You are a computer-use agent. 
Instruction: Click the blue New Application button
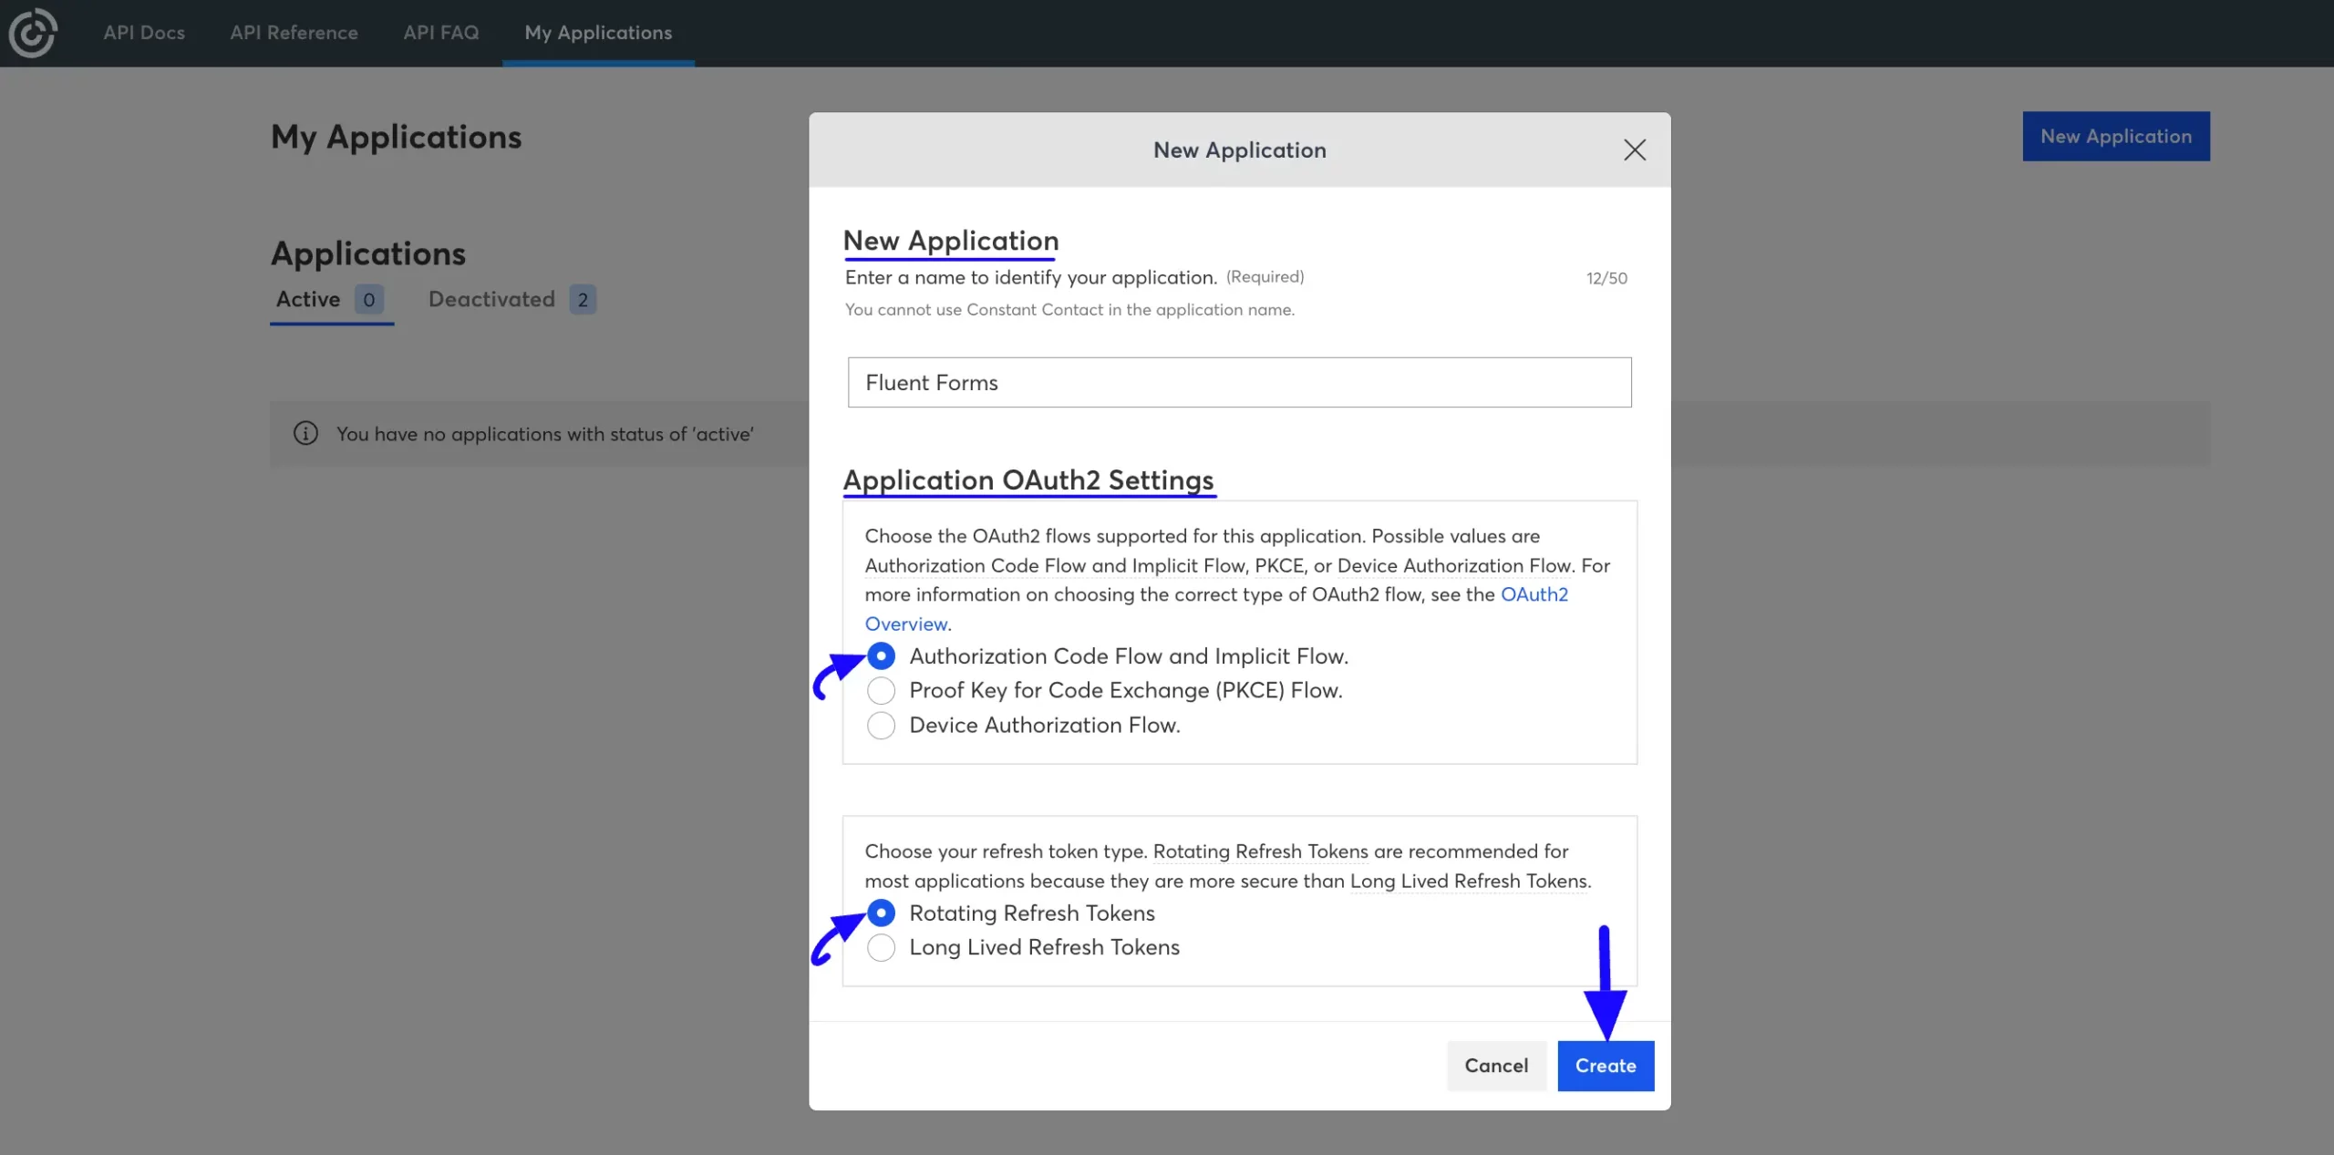(2115, 137)
